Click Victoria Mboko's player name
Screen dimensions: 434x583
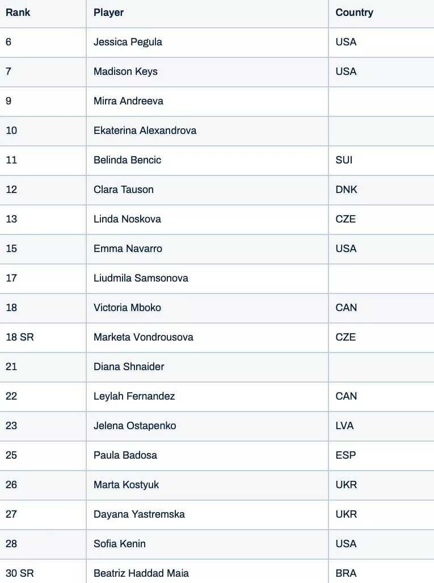(127, 308)
